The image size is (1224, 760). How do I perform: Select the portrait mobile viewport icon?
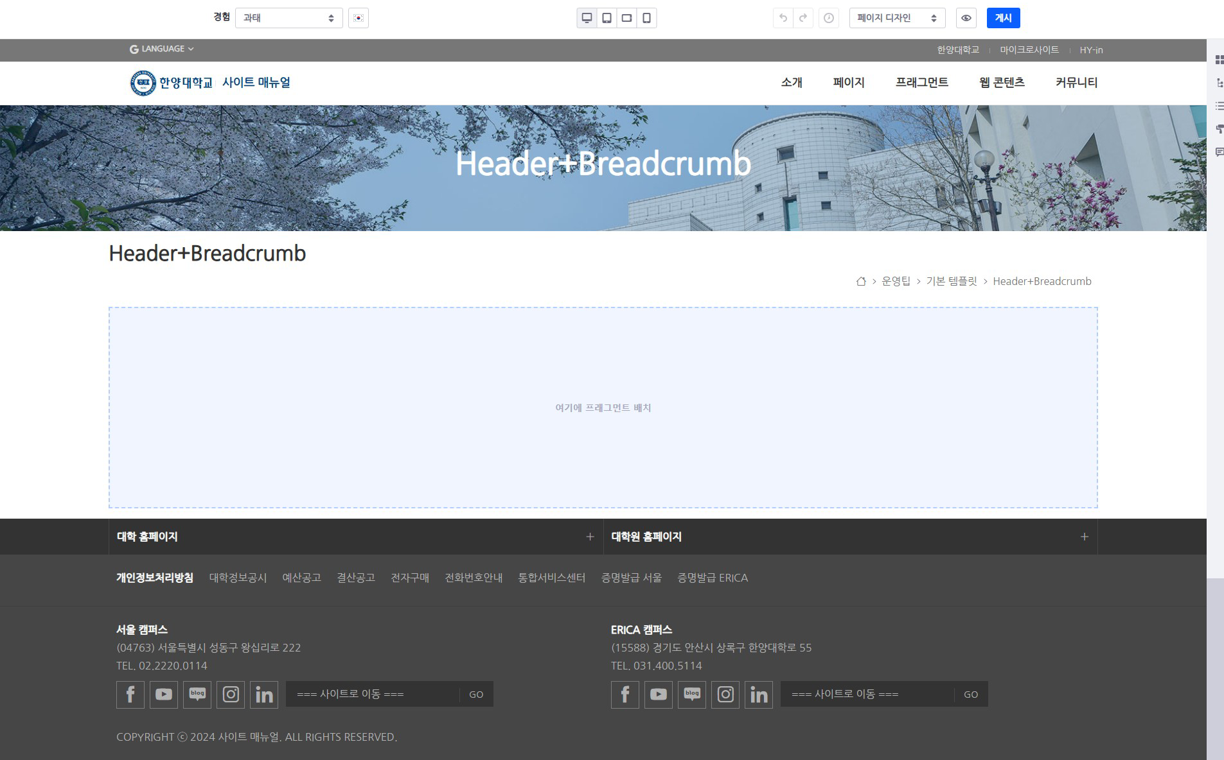point(646,18)
